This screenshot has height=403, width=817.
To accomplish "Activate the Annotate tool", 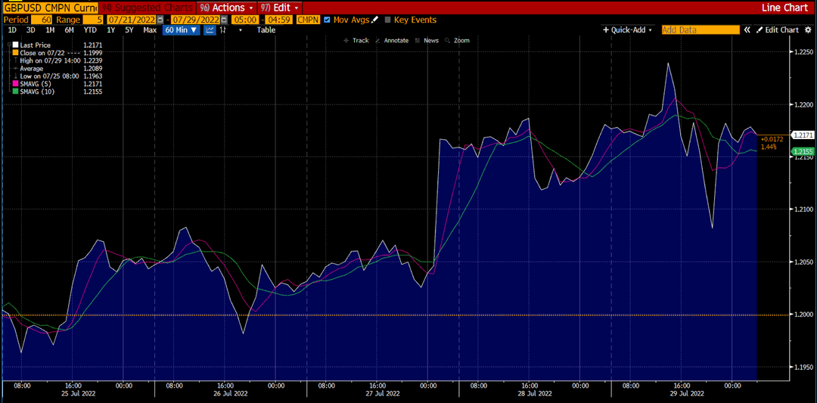I will coord(391,40).
